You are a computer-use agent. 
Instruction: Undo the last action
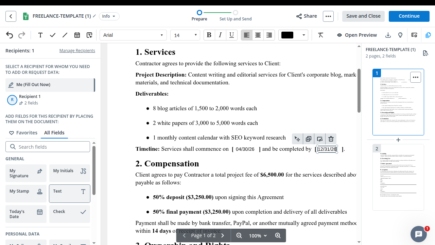click(10, 35)
